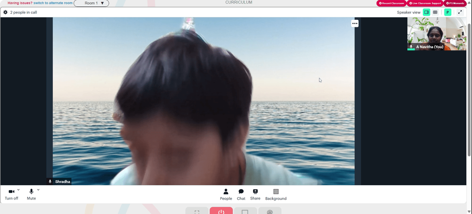Screen dimensions: 472x214
Task: Click switch to alternate room link
Action: click(x=53, y=3)
